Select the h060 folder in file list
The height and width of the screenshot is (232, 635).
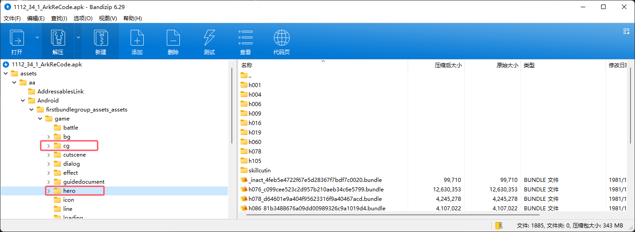point(251,142)
